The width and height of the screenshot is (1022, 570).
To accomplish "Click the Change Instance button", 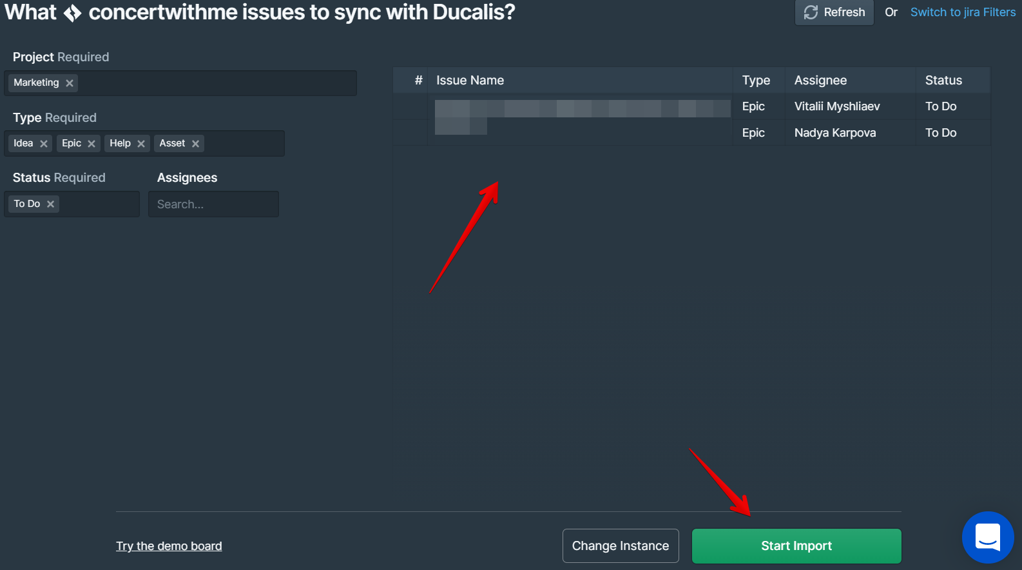I will (x=620, y=545).
